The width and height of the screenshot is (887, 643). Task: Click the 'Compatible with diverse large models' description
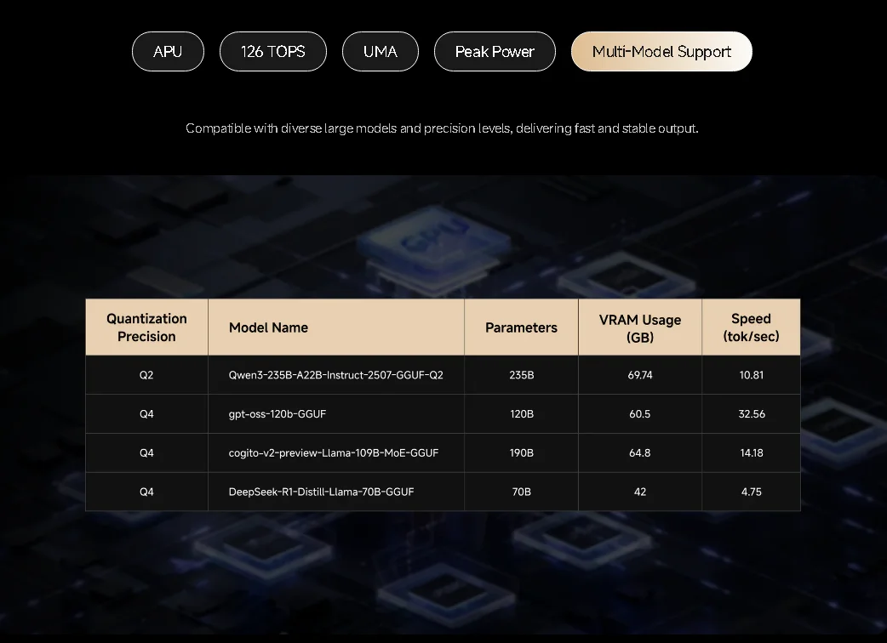[442, 128]
